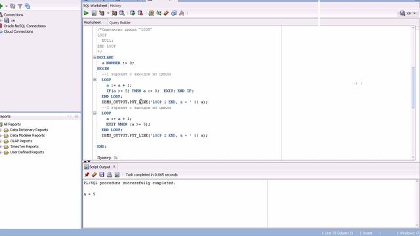Switch to the History tab
This screenshot has height=236, width=420.
[x=115, y=6]
